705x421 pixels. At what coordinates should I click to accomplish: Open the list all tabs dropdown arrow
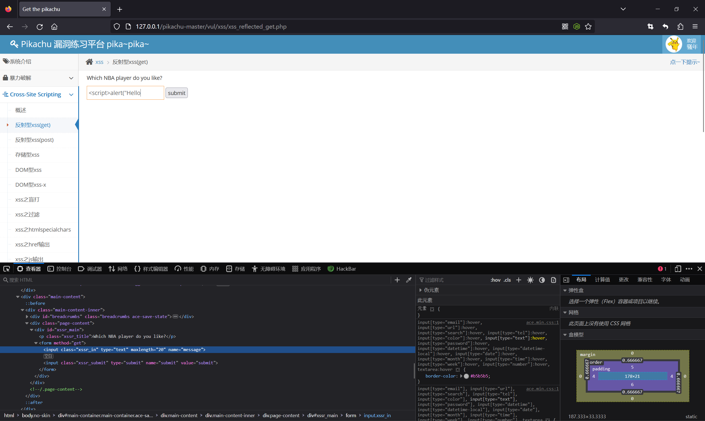623,9
